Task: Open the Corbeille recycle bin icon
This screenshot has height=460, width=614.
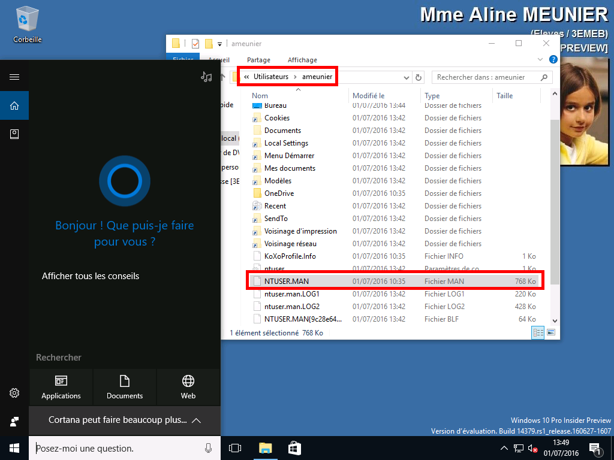Action: tap(27, 24)
